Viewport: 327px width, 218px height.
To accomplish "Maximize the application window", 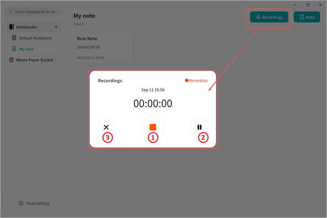I will click(308, 5).
